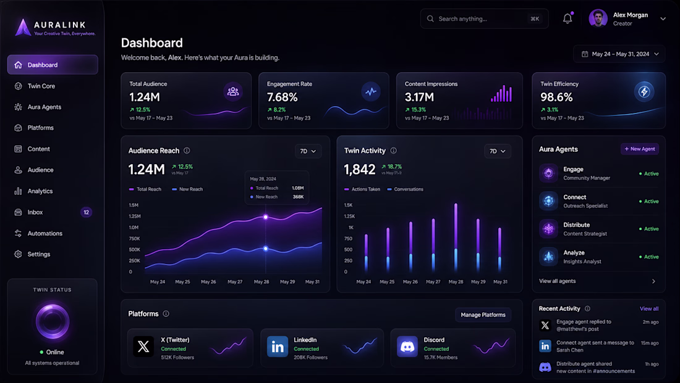Click the X (Twitter) platform logo
This screenshot has width=680, height=383.
(143, 347)
